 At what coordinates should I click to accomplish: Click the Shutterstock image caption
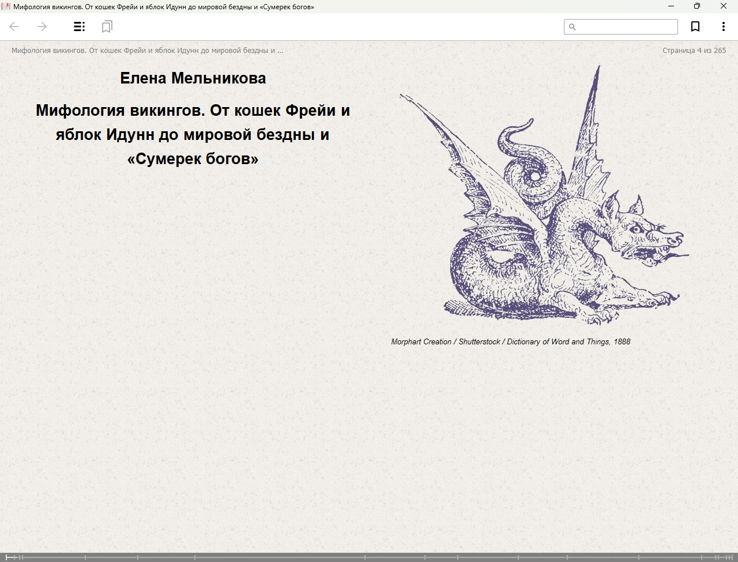pos(510,341)
